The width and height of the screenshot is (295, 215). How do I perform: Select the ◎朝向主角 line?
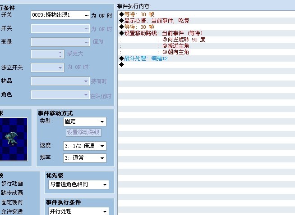(x=207, y=52)
